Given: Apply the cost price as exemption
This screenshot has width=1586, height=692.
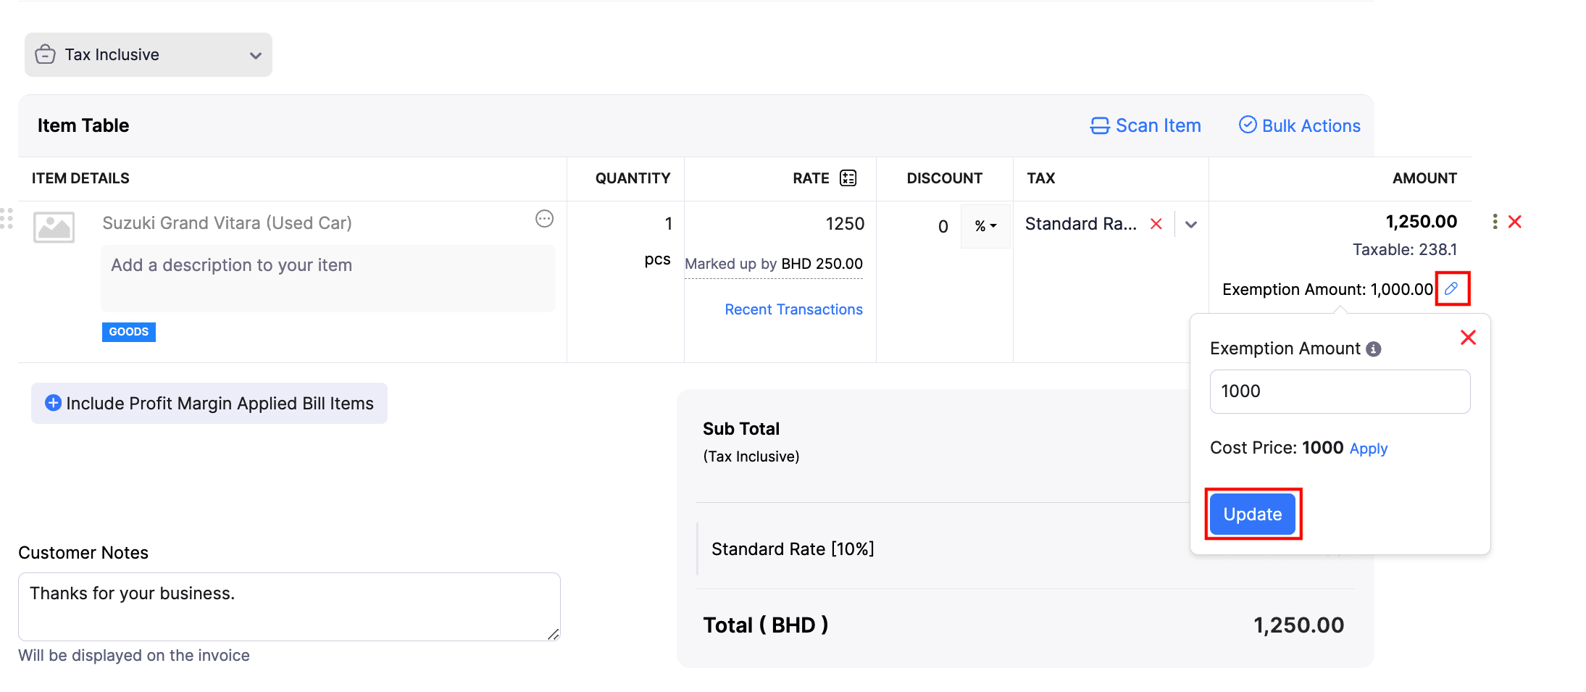Looking at the screenshot, I should coord(1368,449).
